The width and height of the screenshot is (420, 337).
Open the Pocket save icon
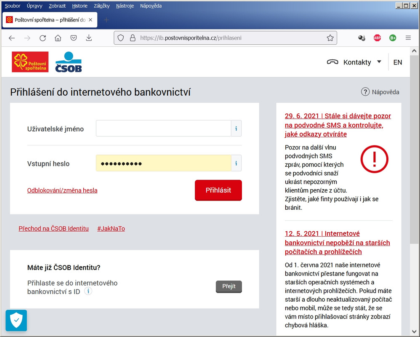[x=73, y=38]
